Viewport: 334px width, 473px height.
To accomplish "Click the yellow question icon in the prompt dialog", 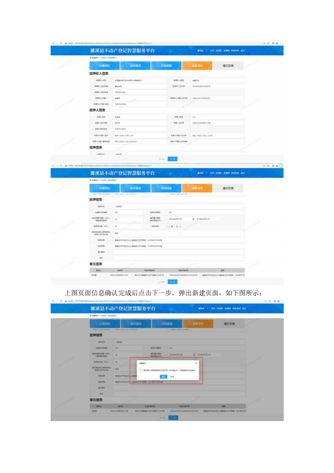I will click(141, 370).
